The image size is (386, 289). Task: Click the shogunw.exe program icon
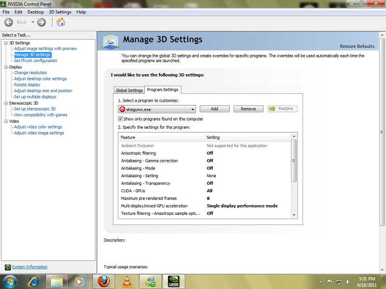pos(122,109)
